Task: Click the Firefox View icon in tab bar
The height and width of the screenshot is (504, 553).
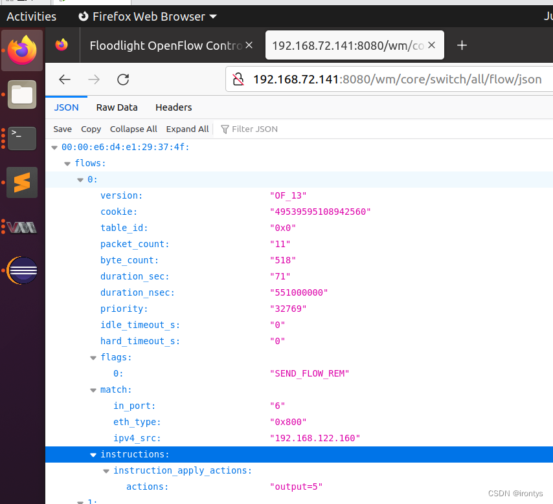Action: pos(62,45)
